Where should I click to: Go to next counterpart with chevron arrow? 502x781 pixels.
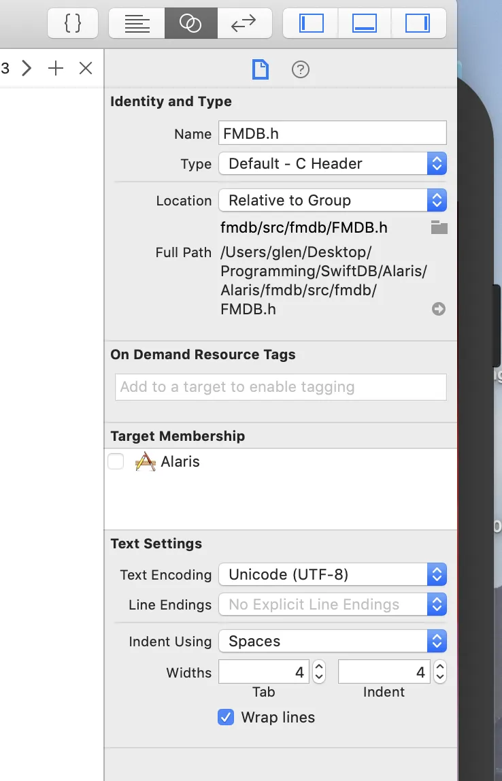pos(27,68)
